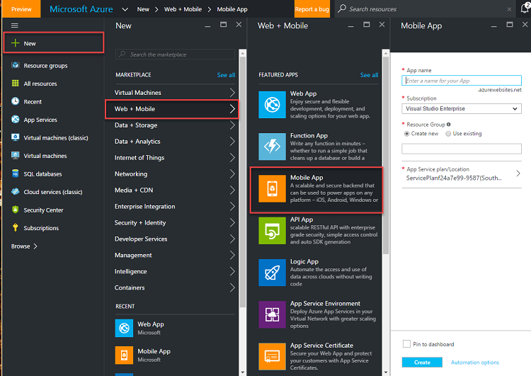
Task: Click Search the marketplace field
Action: pos(175,55)
